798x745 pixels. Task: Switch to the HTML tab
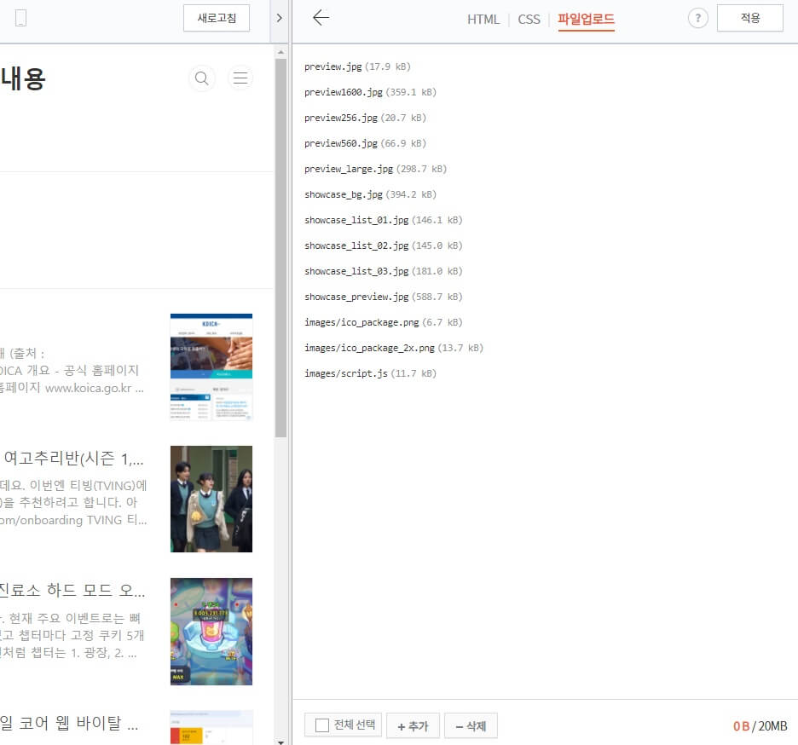click(483, 20)
